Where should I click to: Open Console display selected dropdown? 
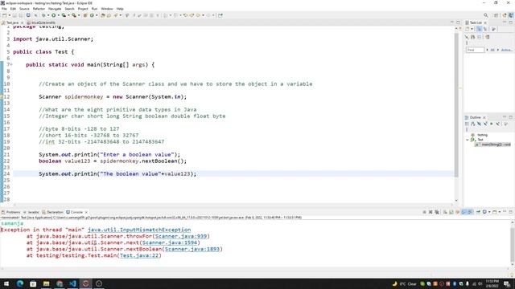pyautogui.click(x=489, y=212)
